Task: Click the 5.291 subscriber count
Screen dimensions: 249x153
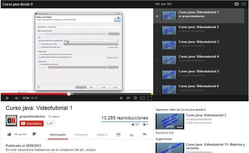Action: pos(50,123)
